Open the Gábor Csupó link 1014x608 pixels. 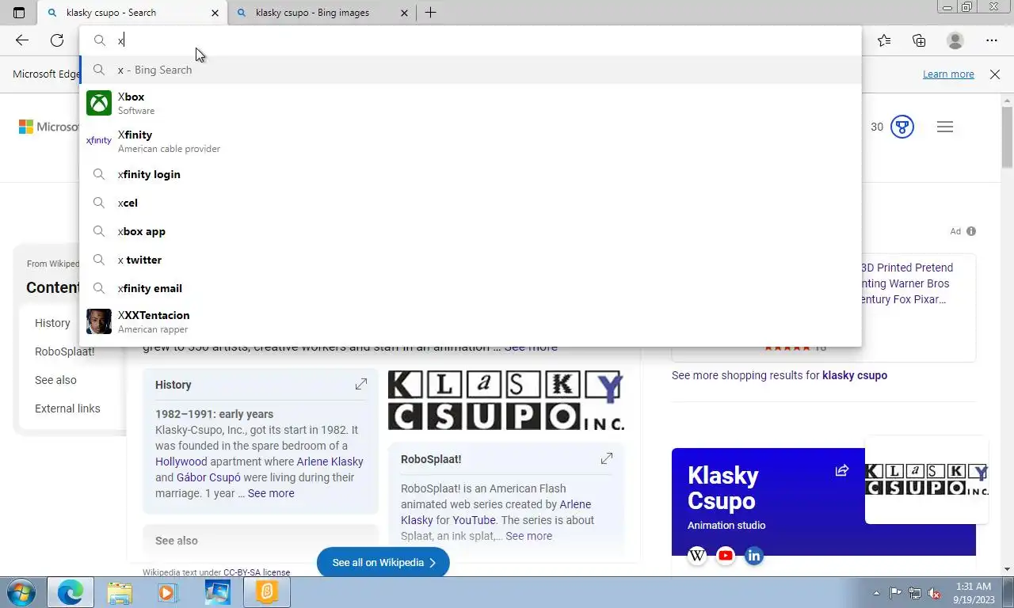coord(208,477)
